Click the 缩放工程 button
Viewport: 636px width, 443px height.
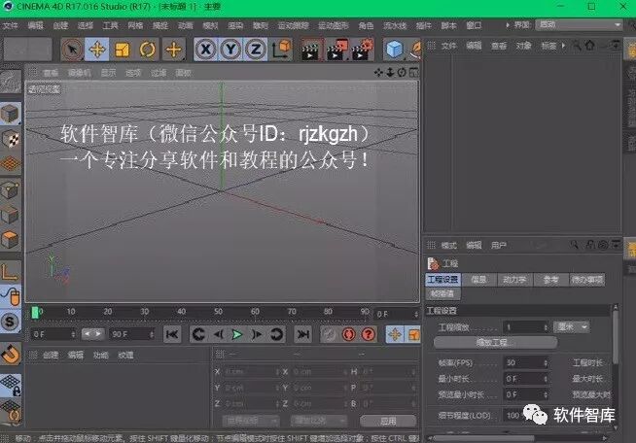click(495, 343)
